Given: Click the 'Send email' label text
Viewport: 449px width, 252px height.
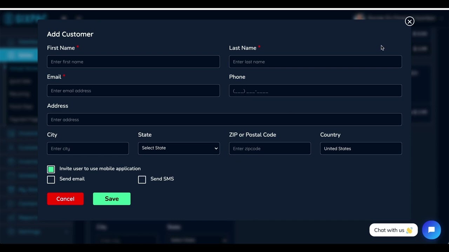Looking at the screenshot, I should (x=72, y=179).
